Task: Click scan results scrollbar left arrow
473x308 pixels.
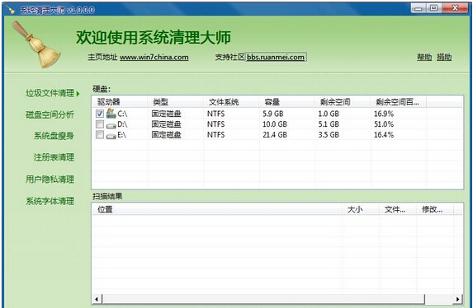Action: [x=97, y=299]
